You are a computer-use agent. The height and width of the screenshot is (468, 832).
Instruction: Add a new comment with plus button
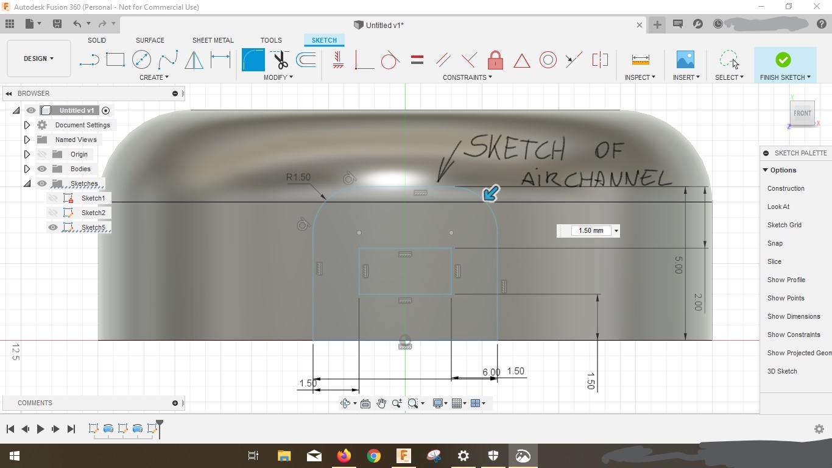tap(175, 403)
